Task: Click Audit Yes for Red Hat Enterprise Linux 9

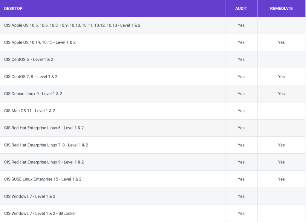Action: coord(241,162)
